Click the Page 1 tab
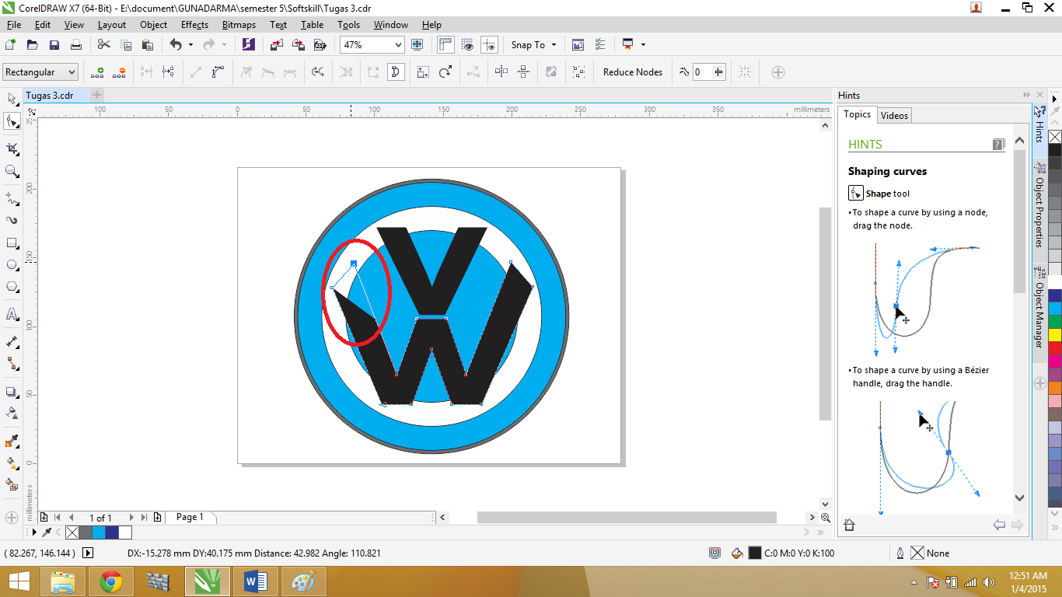This screenshot has width=1062, height=597. coord(190,517)
